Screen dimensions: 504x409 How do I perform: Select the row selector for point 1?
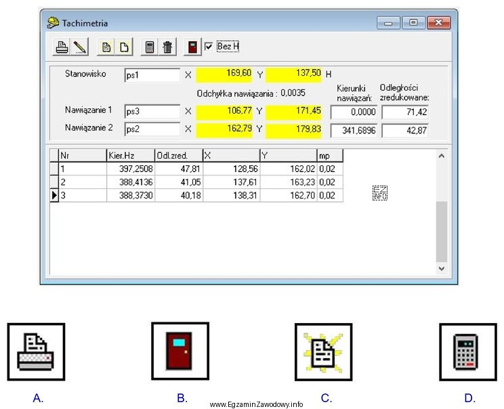click(54, 169)
